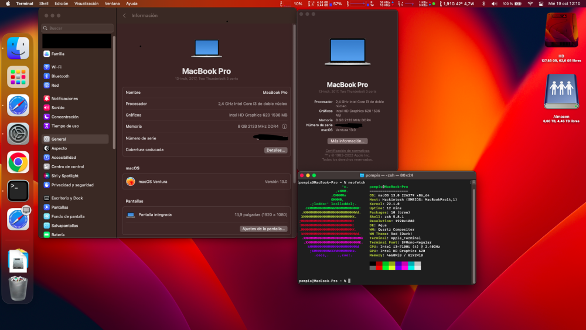Open the HD drive on desktop
586x330 pixels.
(x=561, y=30)
